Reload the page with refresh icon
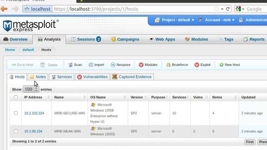267x150 pixels. pyautogui.click(x=228, y=9)
